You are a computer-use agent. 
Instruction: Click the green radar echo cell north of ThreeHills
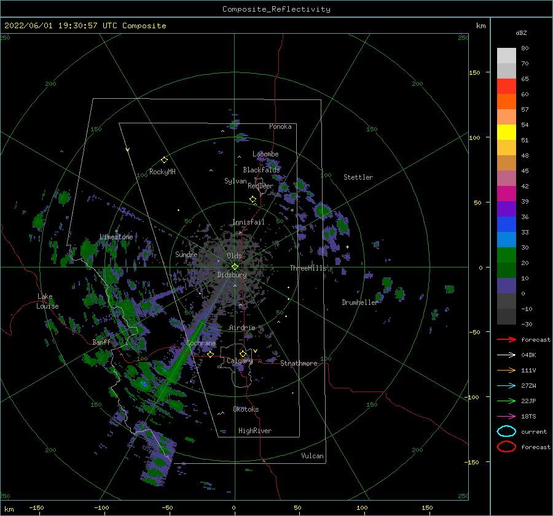point(323,210)
